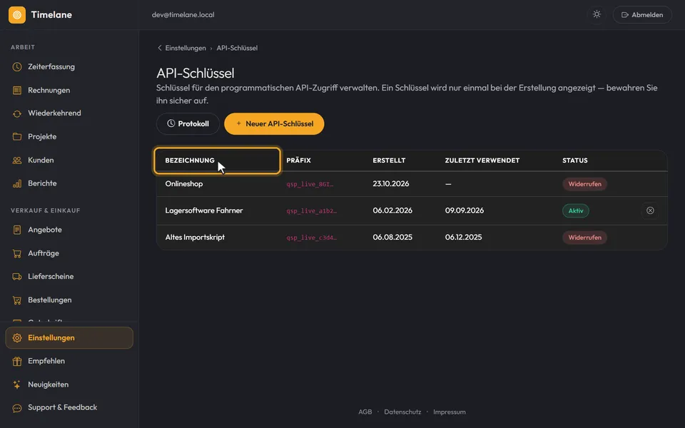Screen dimensions: 685x428
Task: Open the Empfehlen gift icon
Action: [17, 361]
